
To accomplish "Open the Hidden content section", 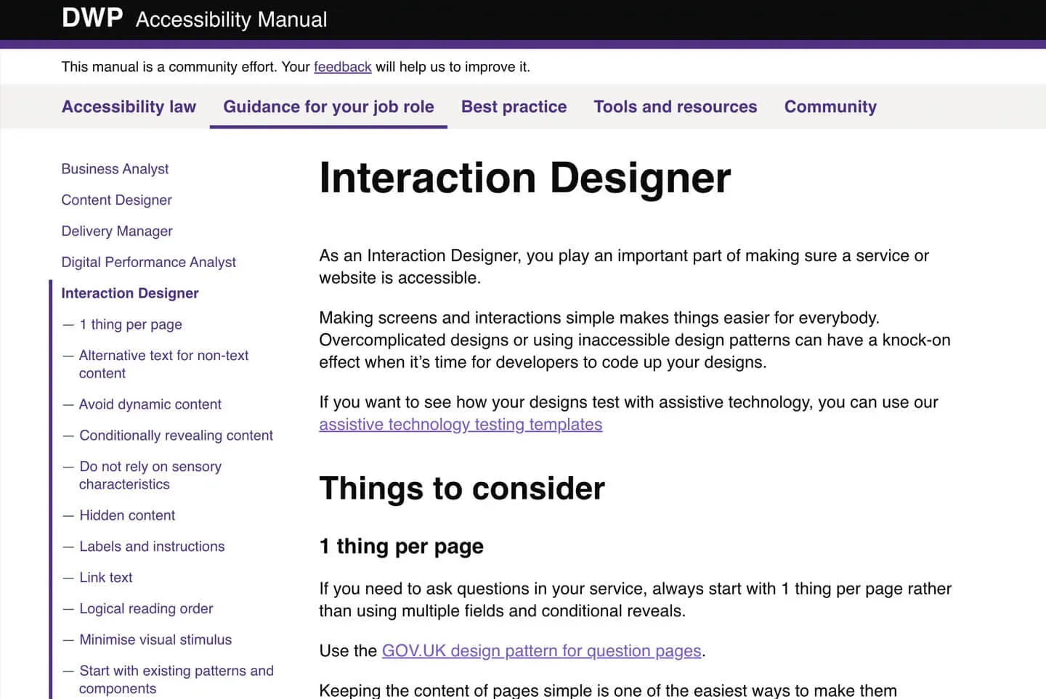I will [127, 515].
